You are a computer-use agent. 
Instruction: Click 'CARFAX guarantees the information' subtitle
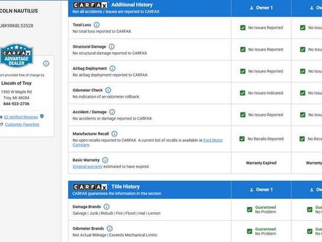point(117,194)
